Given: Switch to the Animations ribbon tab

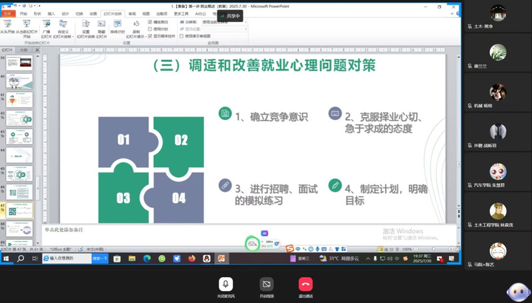Looking at the screenshot, I should (x=93, y=13).
